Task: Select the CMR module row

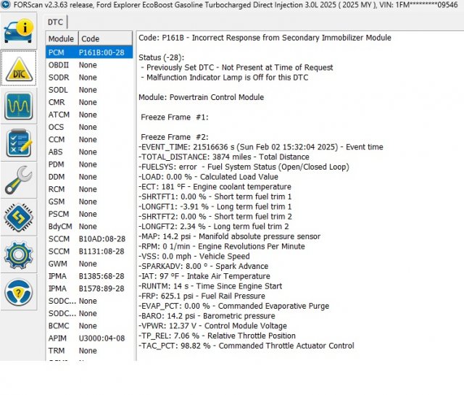Action: 89,102
